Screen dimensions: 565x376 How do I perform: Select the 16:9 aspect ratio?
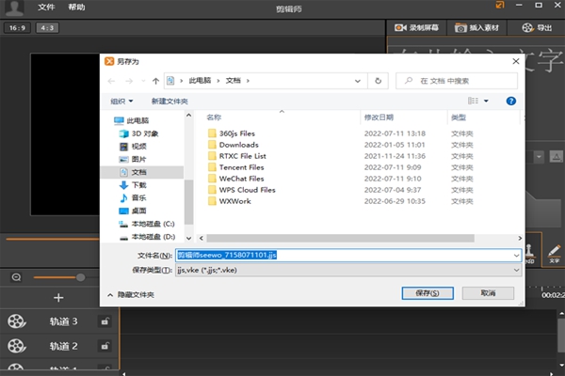click(x=15, y=28)
